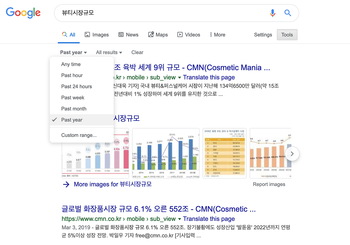Open the Maps tab
The image size is (350, 245).
coord(158,35)
